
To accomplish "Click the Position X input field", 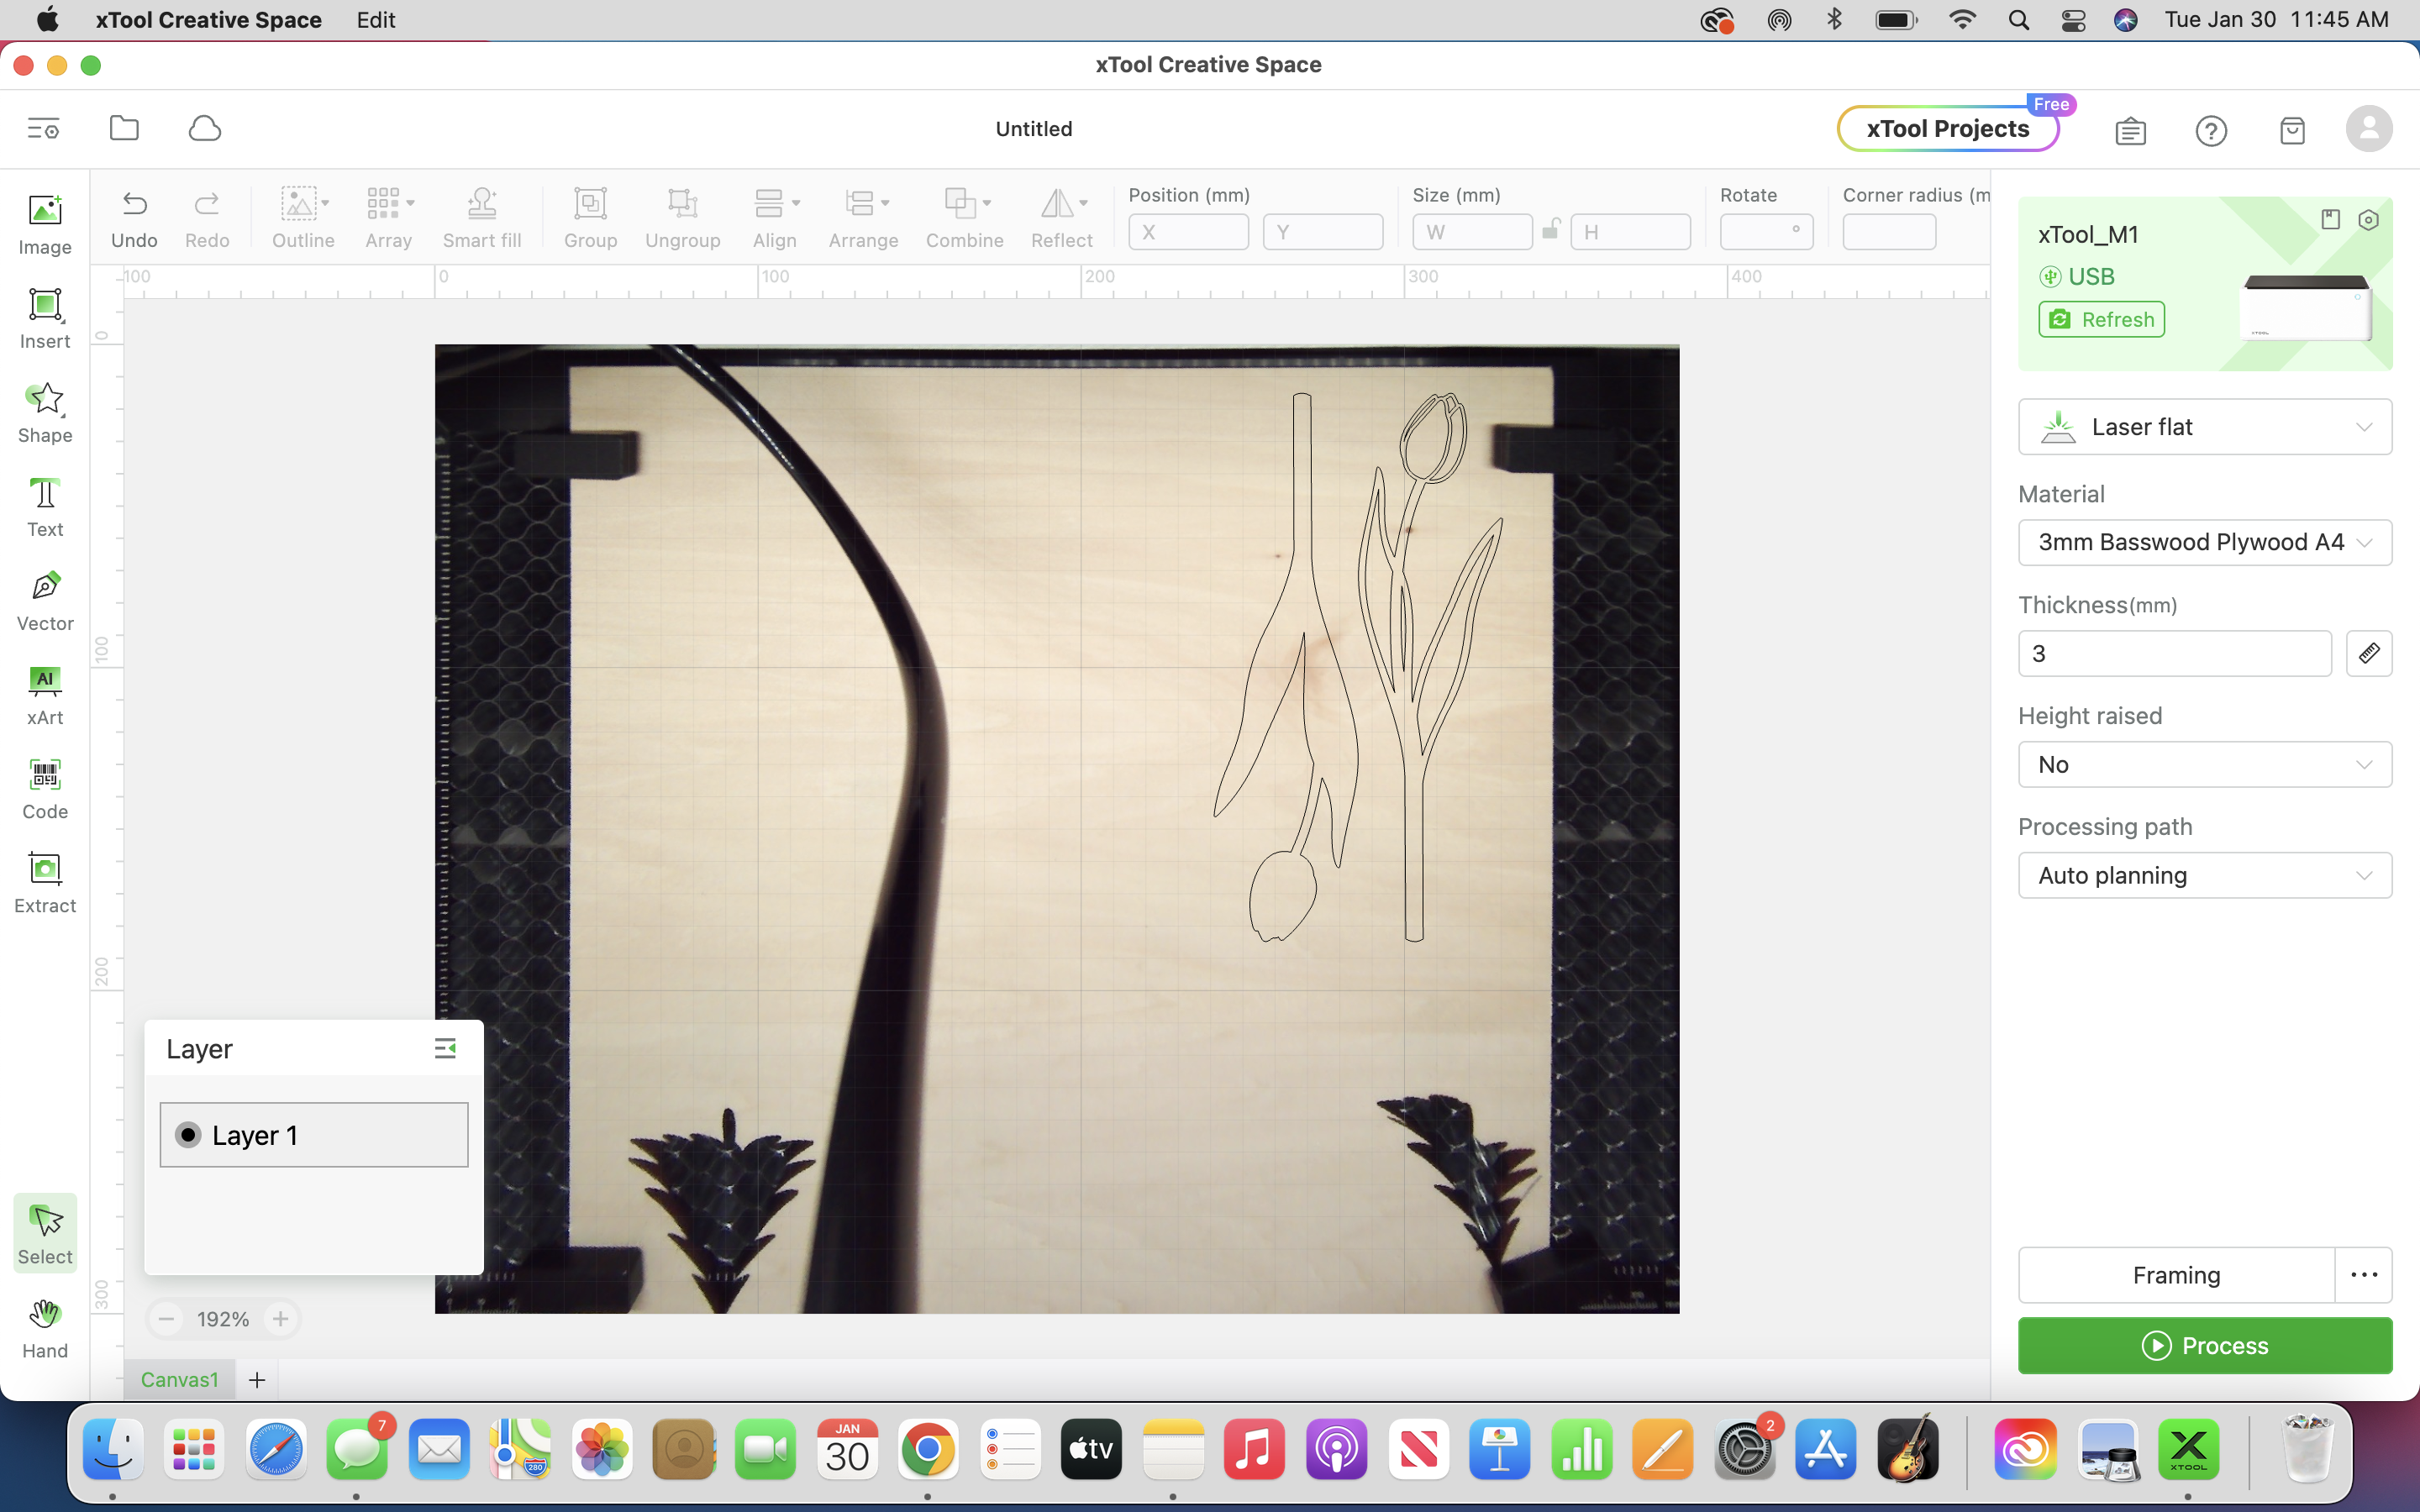I will (1188, 232).
